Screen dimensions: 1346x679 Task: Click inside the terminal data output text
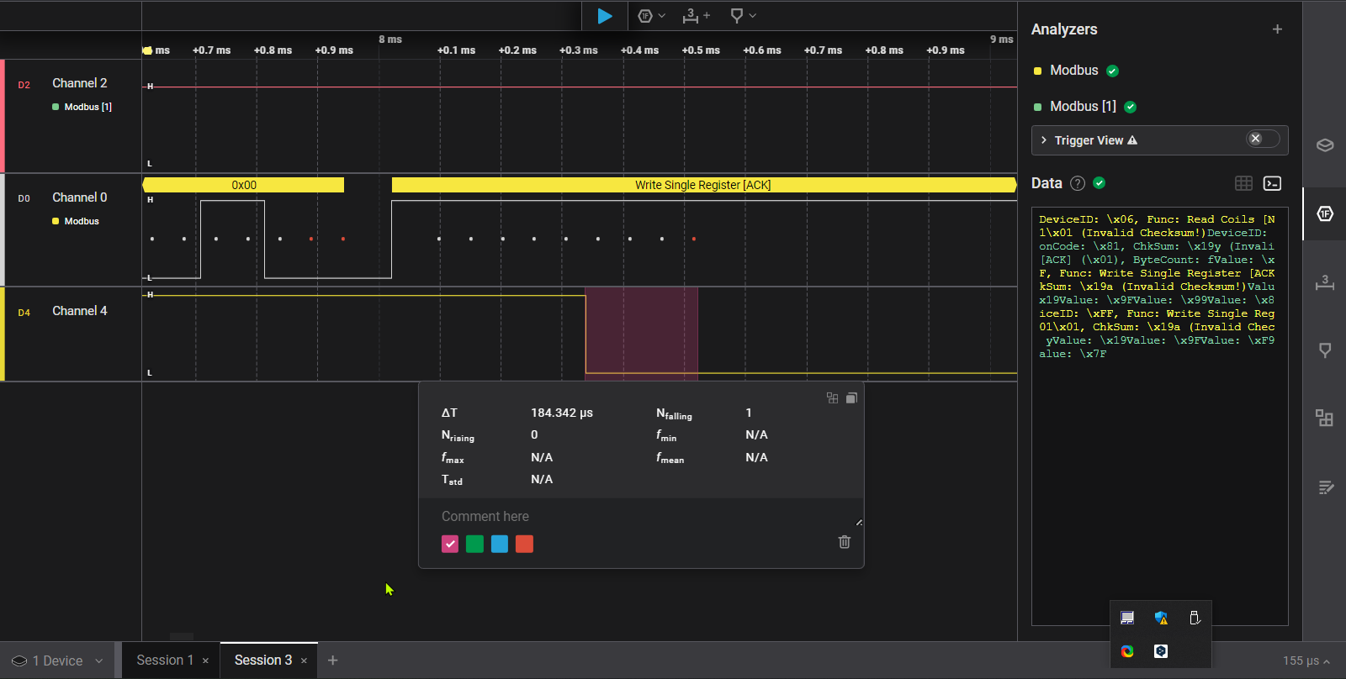pyautogui.click(x=1159, y=416)
